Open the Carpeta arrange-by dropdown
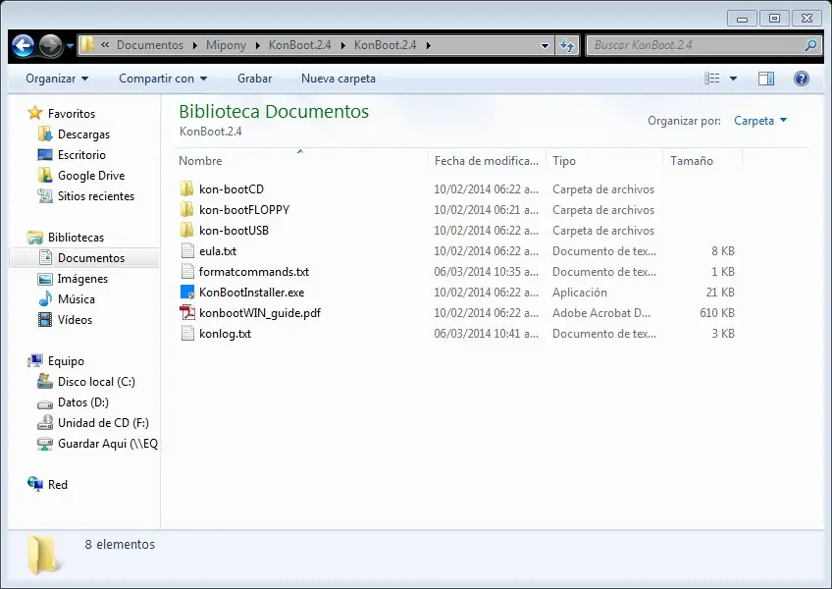Viewport: 832px width, 589px height. [x=759, y=121]
